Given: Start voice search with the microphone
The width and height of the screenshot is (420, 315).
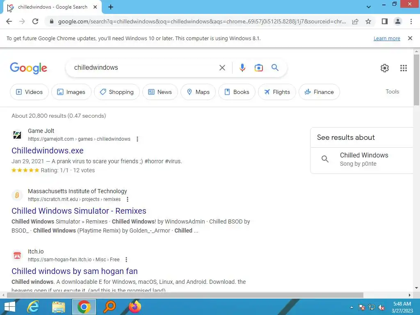Looking at the screenshot, I should (242, 68).
